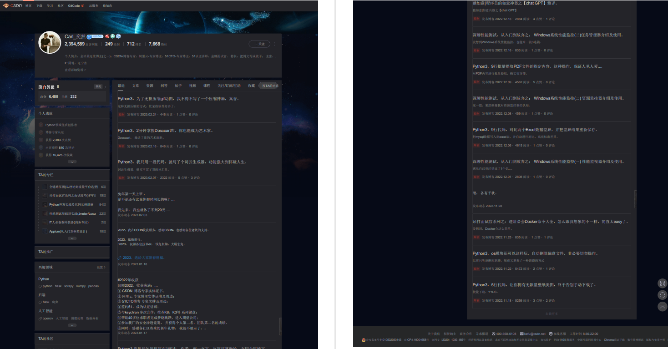
Task: Switch to the 文章 tab
Action: pos(136,86)
